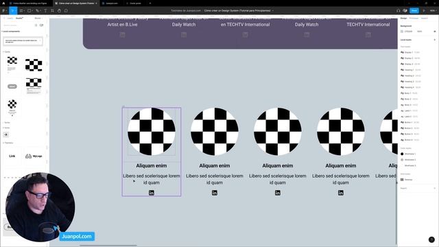The image size is (439, 247).
Task: Add a new local style with plus
Action: (x=434, y=40)
